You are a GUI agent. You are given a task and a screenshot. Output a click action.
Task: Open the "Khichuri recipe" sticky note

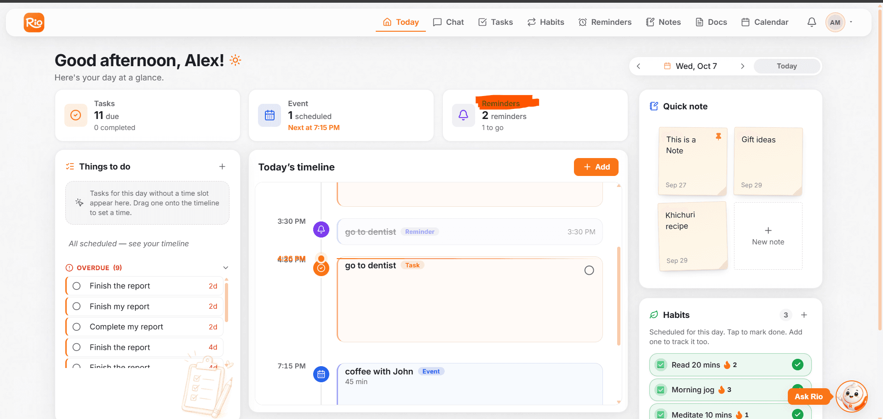click(x=693, y=236)
